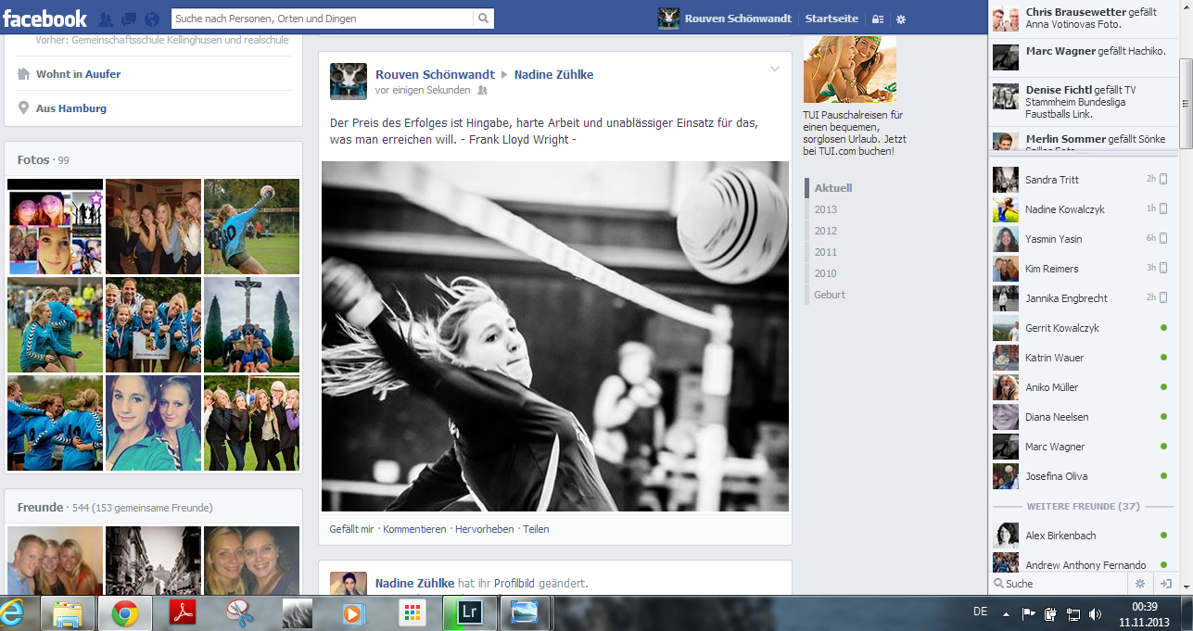Open Nadine Zühlke link in post header
This screenshot has width=1193, height=631.
(553, 74)
